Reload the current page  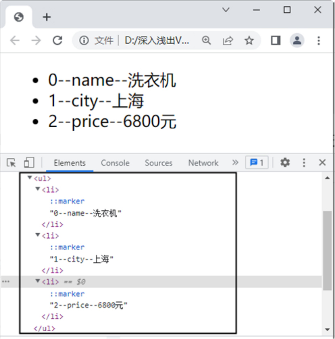click(x=57, y=41)
